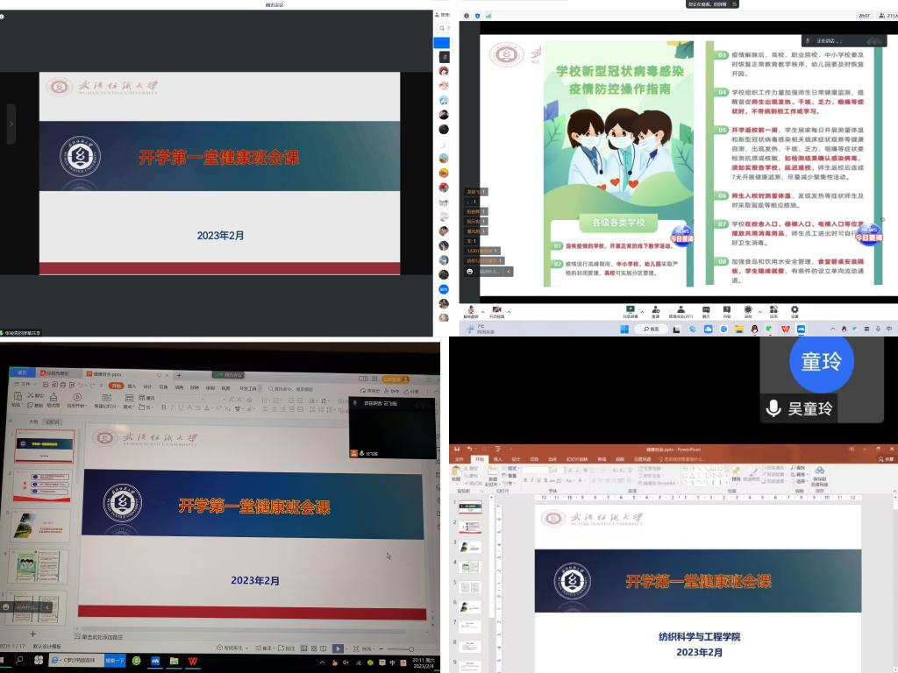
Task: Expand the camera options chevron
Action: [509, 309]
